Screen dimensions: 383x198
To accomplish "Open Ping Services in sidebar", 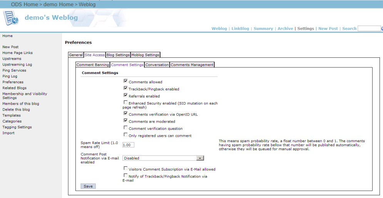I will click(14, 70).
